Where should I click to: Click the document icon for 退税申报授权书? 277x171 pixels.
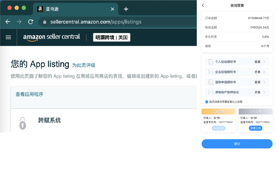tap(211, 82)
